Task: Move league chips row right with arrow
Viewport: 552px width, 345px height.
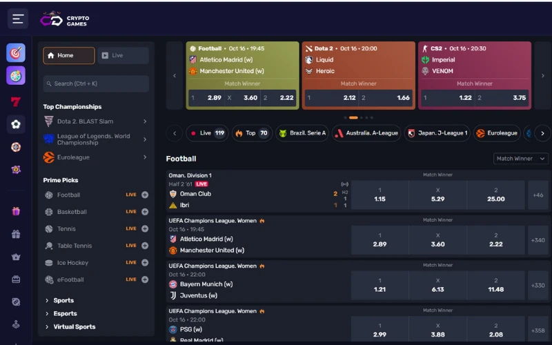Action: click(542, 133)
